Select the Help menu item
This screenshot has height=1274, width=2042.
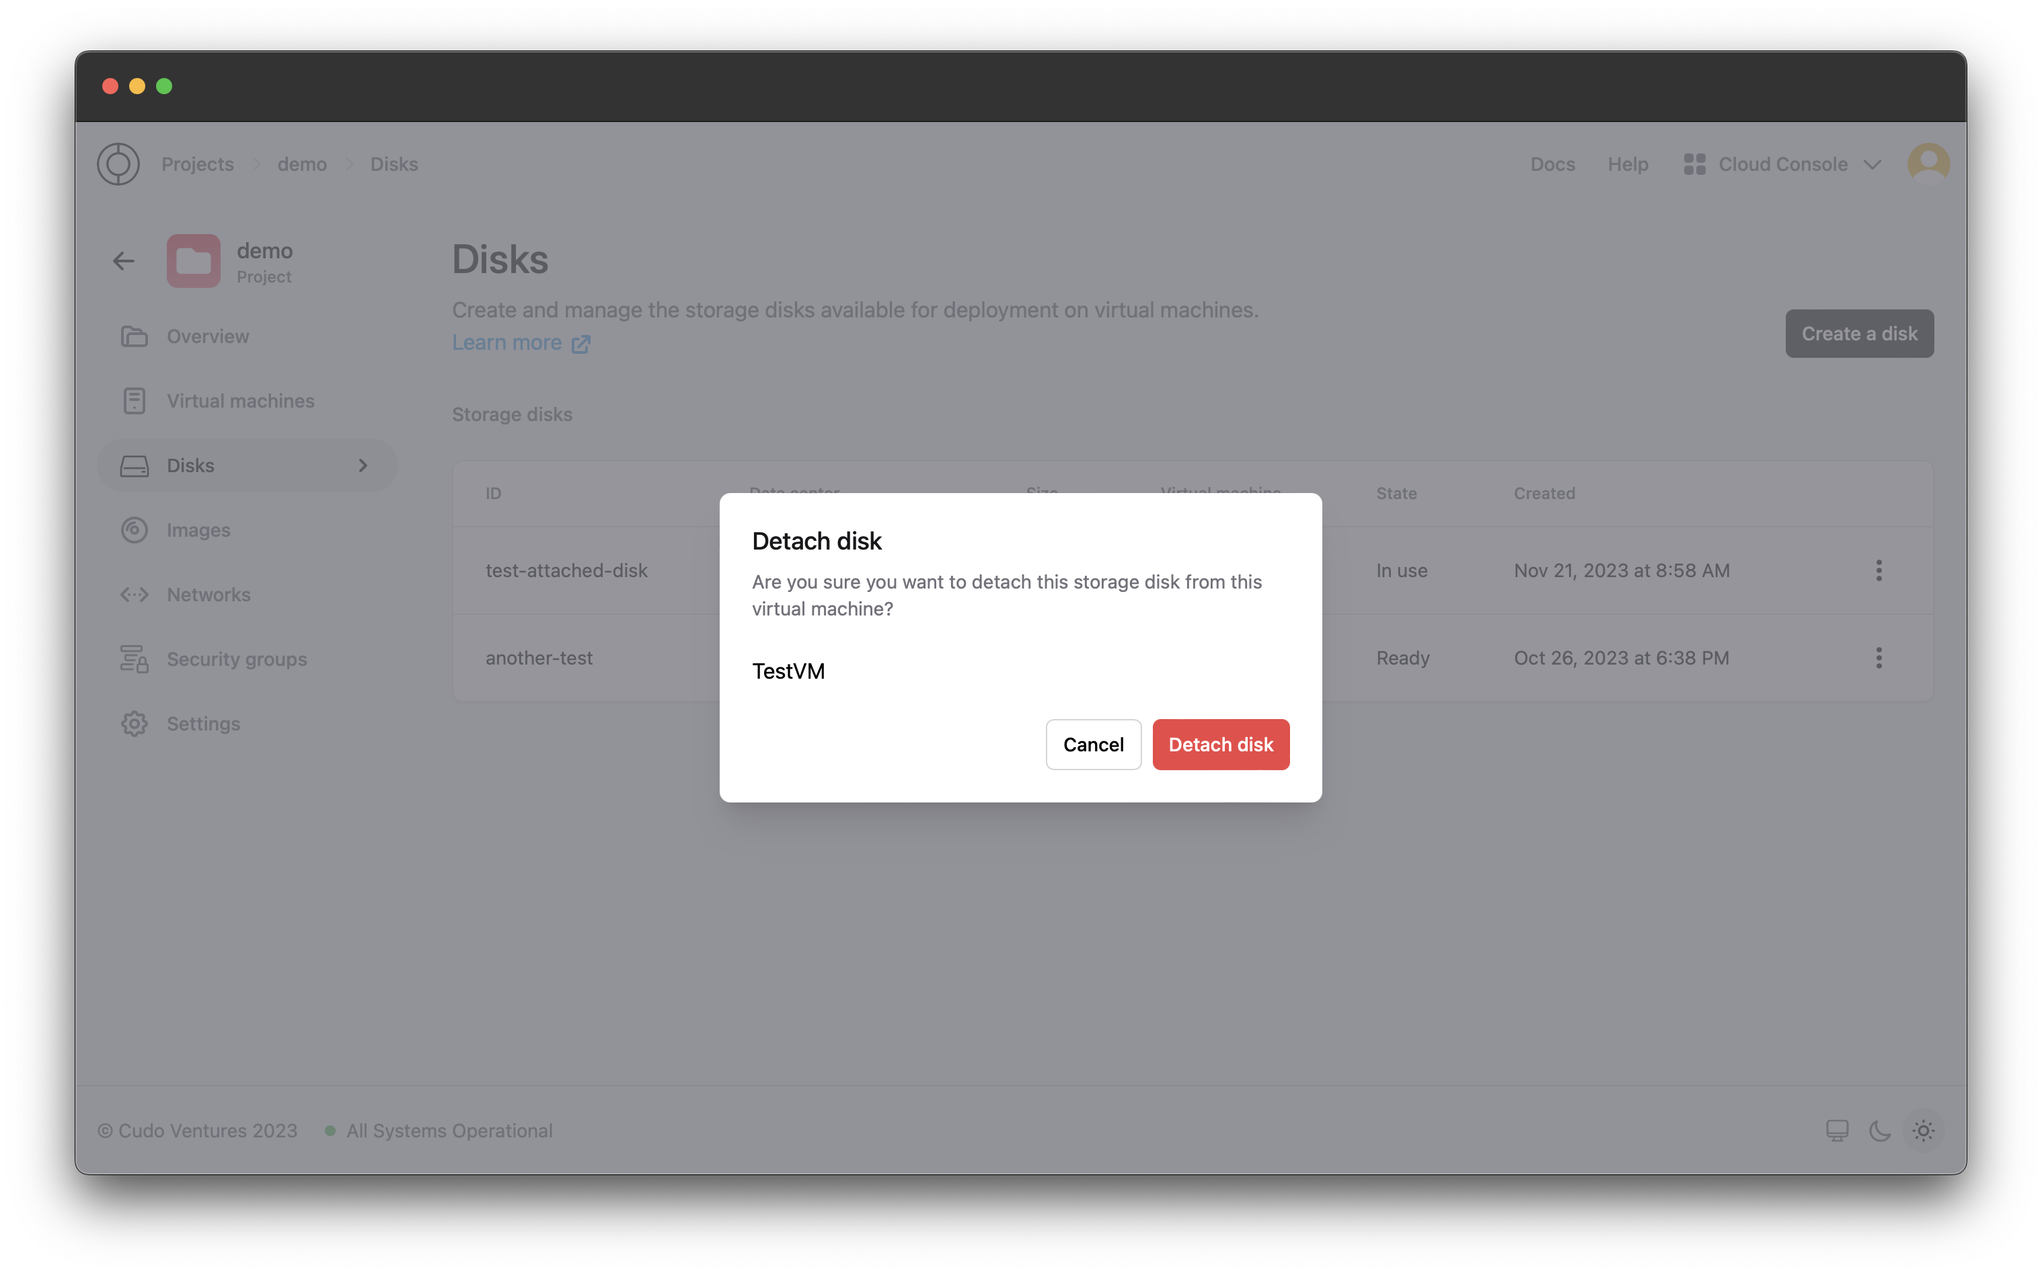point(1628,163)
